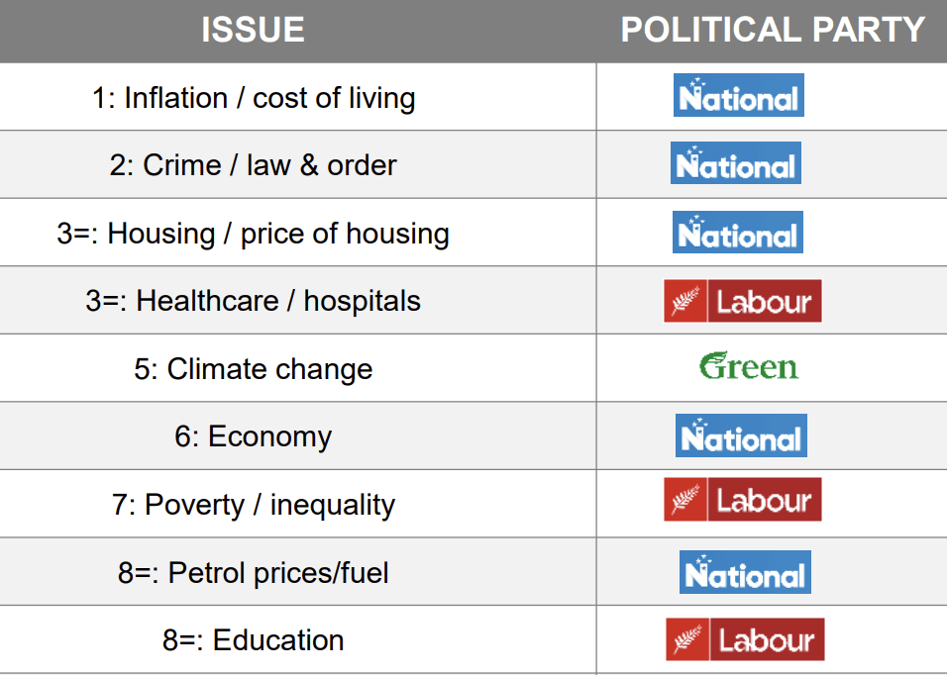
Task: Select National logo next to Housing row
Action: (x=737, y=233)
